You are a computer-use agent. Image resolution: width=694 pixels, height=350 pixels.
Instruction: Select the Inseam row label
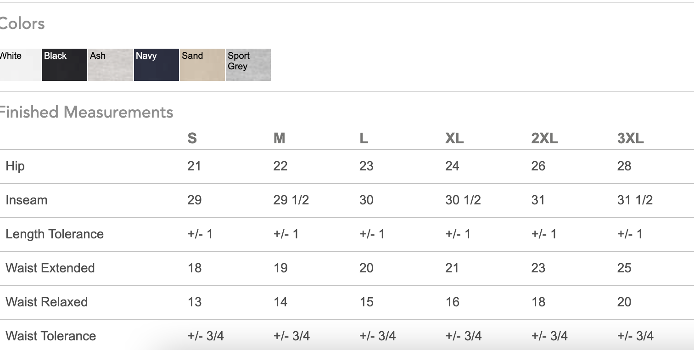(x=26, y=200)
